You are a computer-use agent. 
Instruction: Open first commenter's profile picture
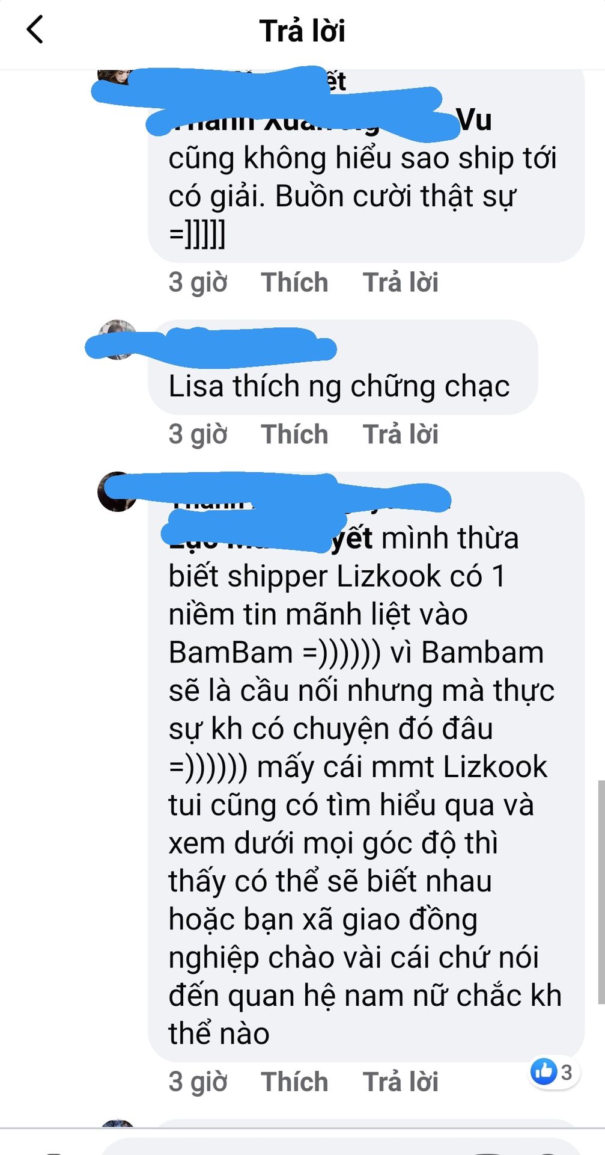[x=115, y=77]
